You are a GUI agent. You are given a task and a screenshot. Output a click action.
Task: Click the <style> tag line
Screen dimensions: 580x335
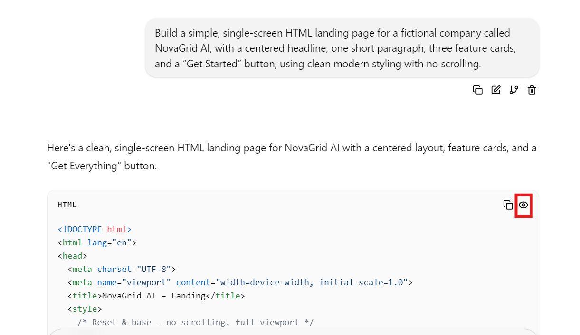[85, 309]
